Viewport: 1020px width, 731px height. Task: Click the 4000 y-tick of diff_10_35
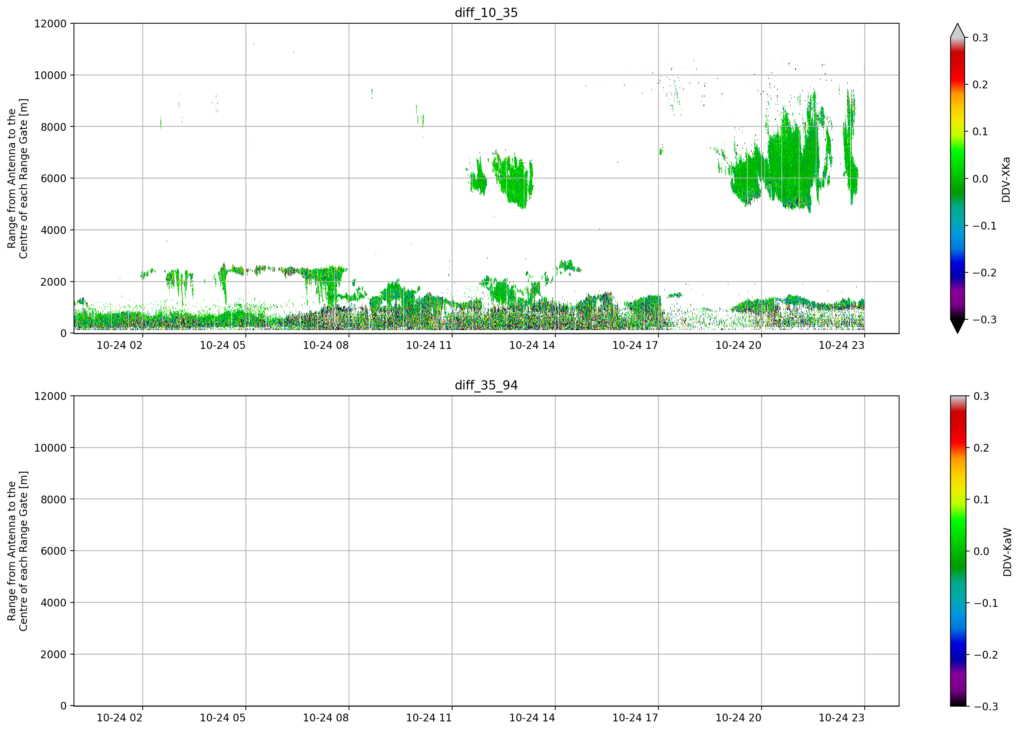click(54, 230)
